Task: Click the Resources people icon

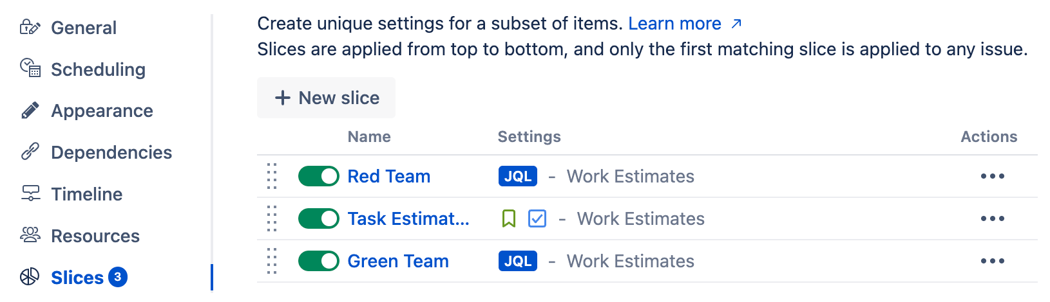Action: coord(30,235)
